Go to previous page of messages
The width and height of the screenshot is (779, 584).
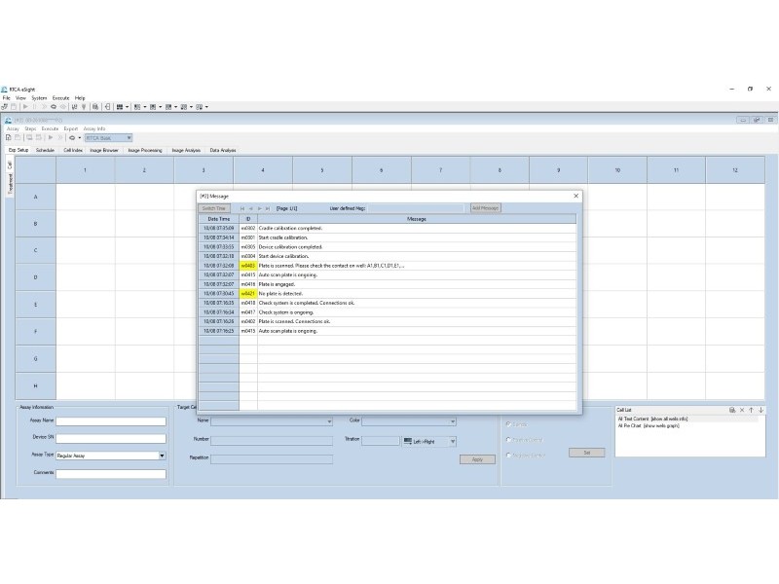251,208
